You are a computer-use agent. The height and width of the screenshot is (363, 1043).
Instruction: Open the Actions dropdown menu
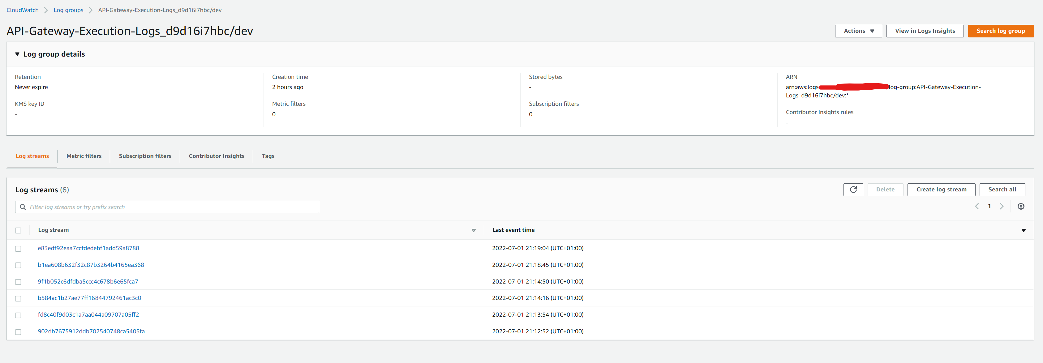pyautogui.click(x=858, y=31)
